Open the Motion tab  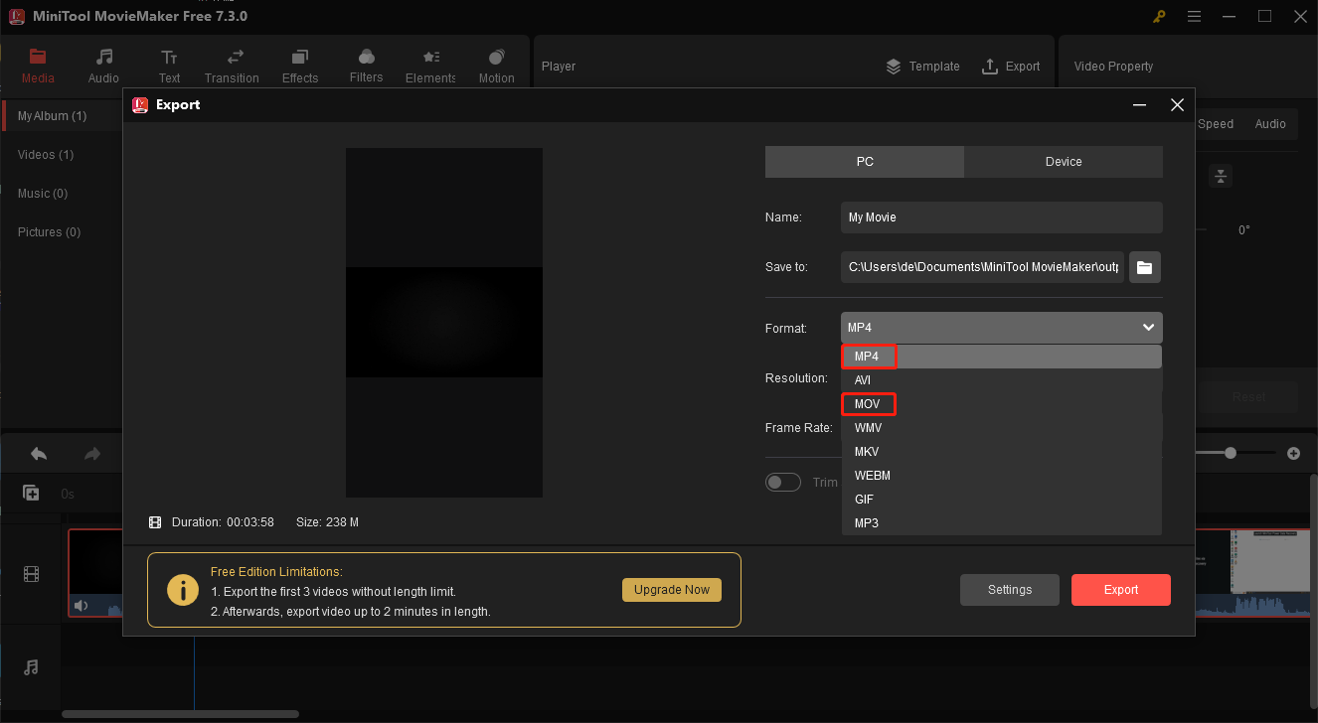tap(496, 66)
